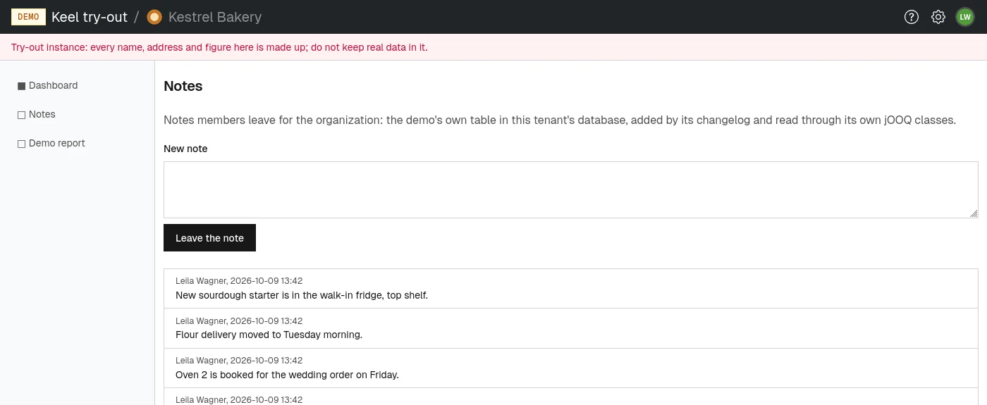This screenshot has width=987, height=405.
Task: Click the Oven 2 wedding order note
Action: 287,375
